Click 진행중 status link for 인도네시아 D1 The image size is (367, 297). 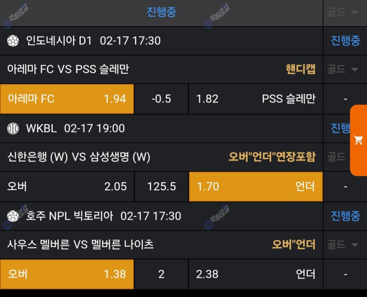tap(345, 41)
